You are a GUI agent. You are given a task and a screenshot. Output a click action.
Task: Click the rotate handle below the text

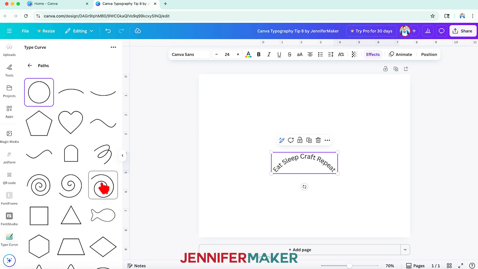[x=304, y=187]
